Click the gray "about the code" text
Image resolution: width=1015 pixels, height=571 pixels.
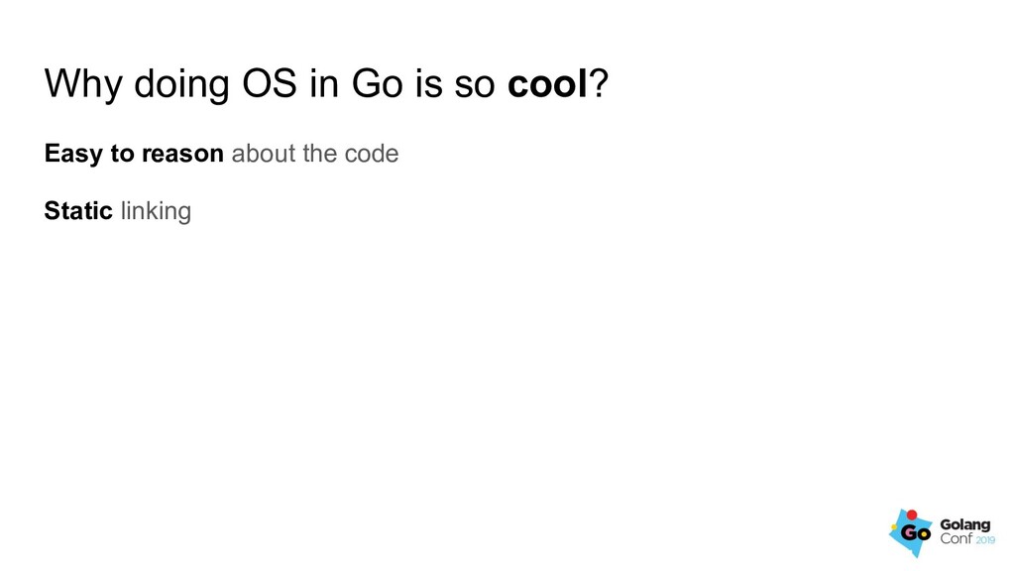pyautogui.click(x=315, y=154)
